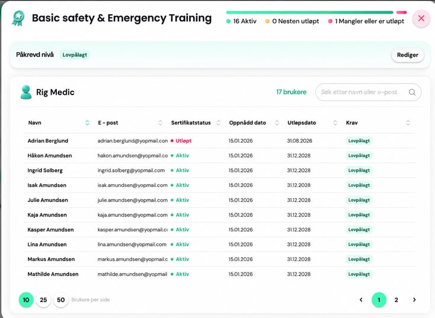Click '1 Mangler eller er utløpt' legend
Viewport: 435px width, 318px height.
tap(366, 21)
